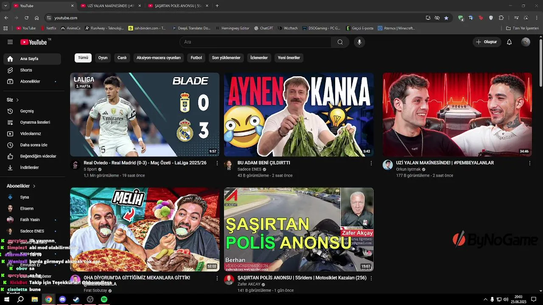
Task: Open options menu for UZİ YALAN MAKİNESİNDE
Action: [529, 163]
